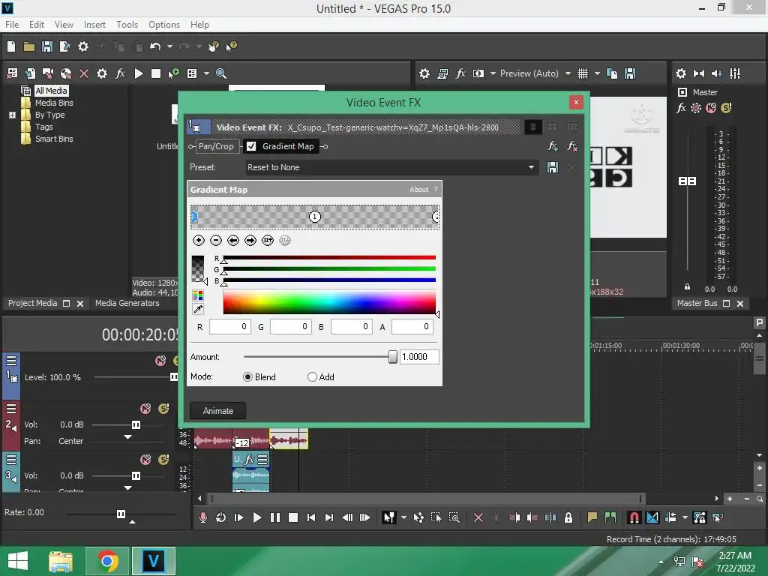Click the Record microphone button in transport
Screen dimensions: 768x576
[x=203, y=517]
